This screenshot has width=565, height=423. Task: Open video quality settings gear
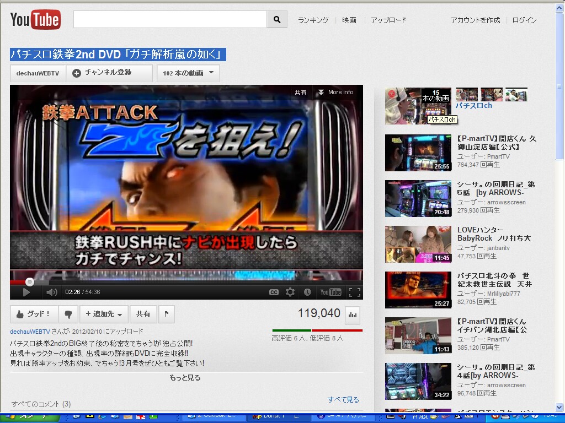tap(290, 292)
